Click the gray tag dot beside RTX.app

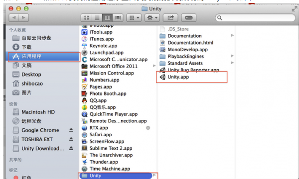tap(148, 128)
